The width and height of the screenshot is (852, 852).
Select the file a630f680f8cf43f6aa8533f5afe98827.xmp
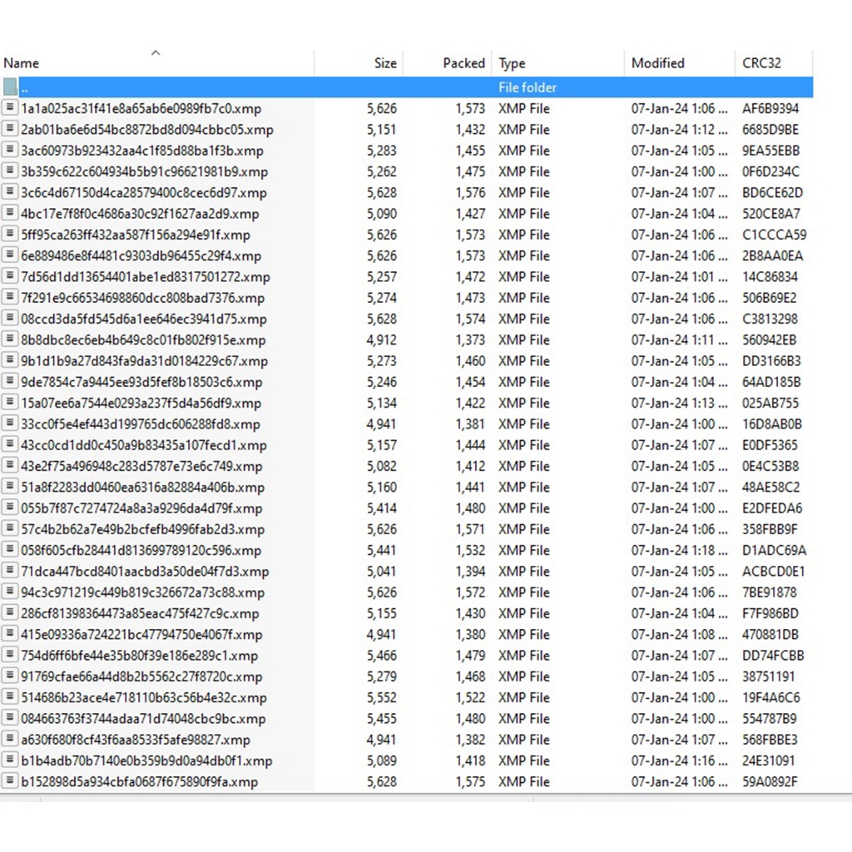pyautogui.click(x=135, y=740)
